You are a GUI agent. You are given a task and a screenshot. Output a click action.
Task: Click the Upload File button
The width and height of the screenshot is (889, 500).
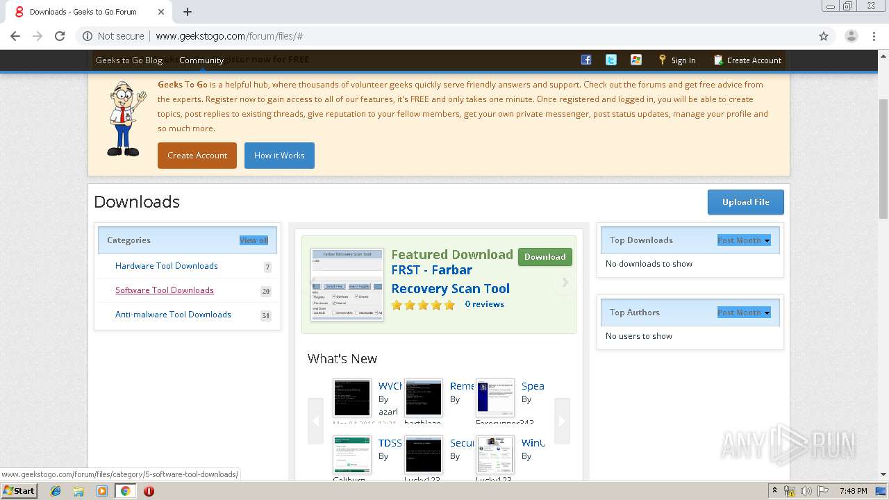click(746, 202)
